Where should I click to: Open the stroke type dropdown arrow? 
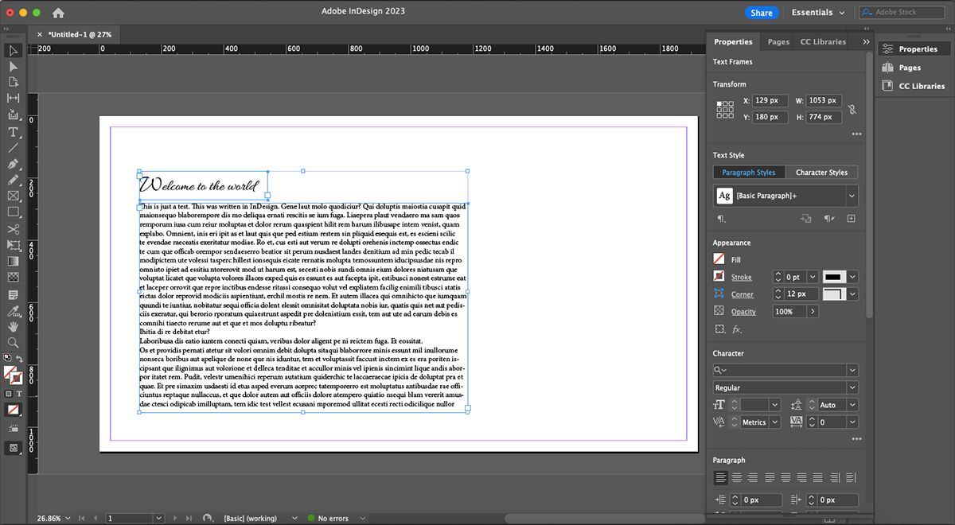(x=852, y=277)
